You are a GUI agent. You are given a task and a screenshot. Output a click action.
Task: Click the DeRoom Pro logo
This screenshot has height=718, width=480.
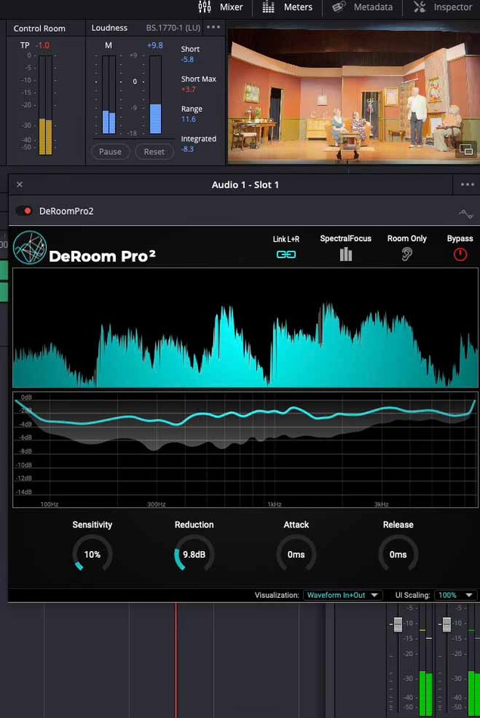click(x=29, y=247)
